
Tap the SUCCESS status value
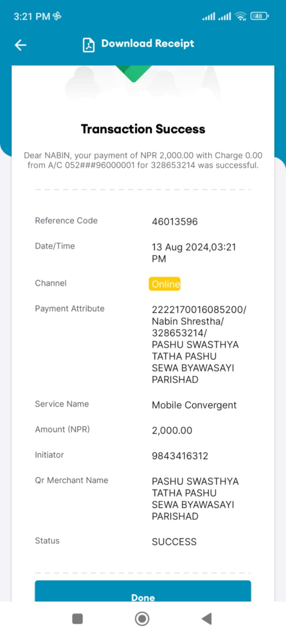(174, 542)
